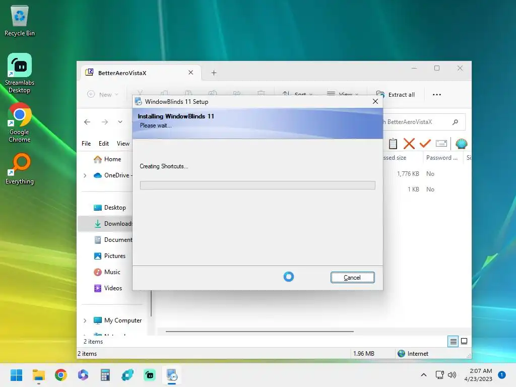Open the clock and date panel
The height and width of the screenshot is (387, 516).
478,375
